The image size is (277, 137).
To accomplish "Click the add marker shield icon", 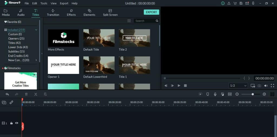I will click(x=208, y=94).
